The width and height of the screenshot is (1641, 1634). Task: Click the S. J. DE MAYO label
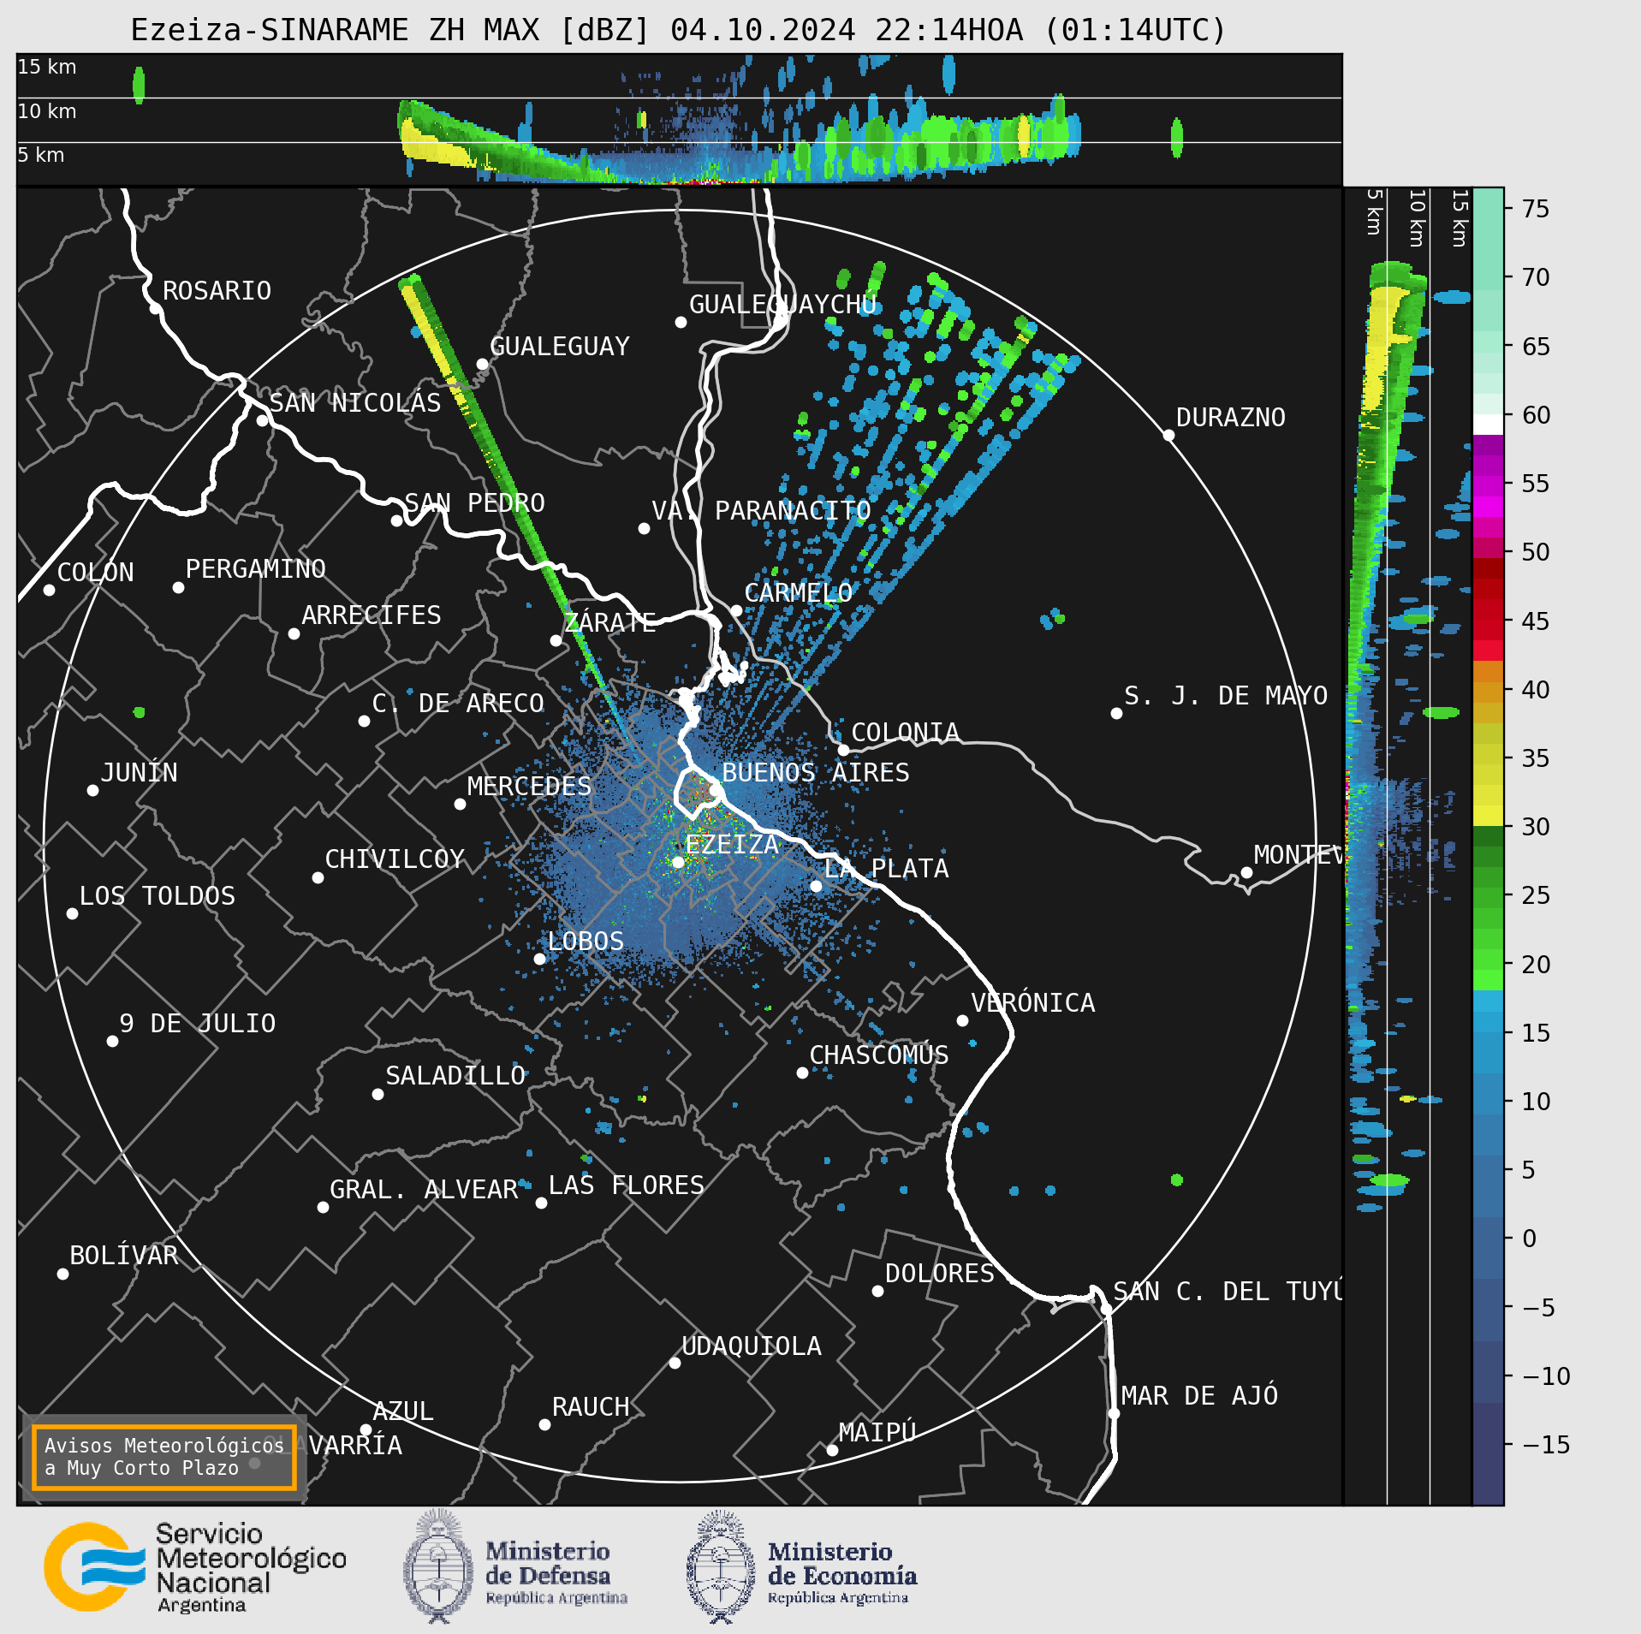pyautogui.click(x=1226, y=696)
